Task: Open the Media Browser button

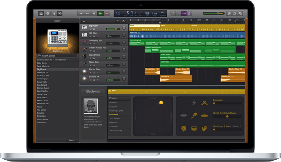Action: click(240, 14)
